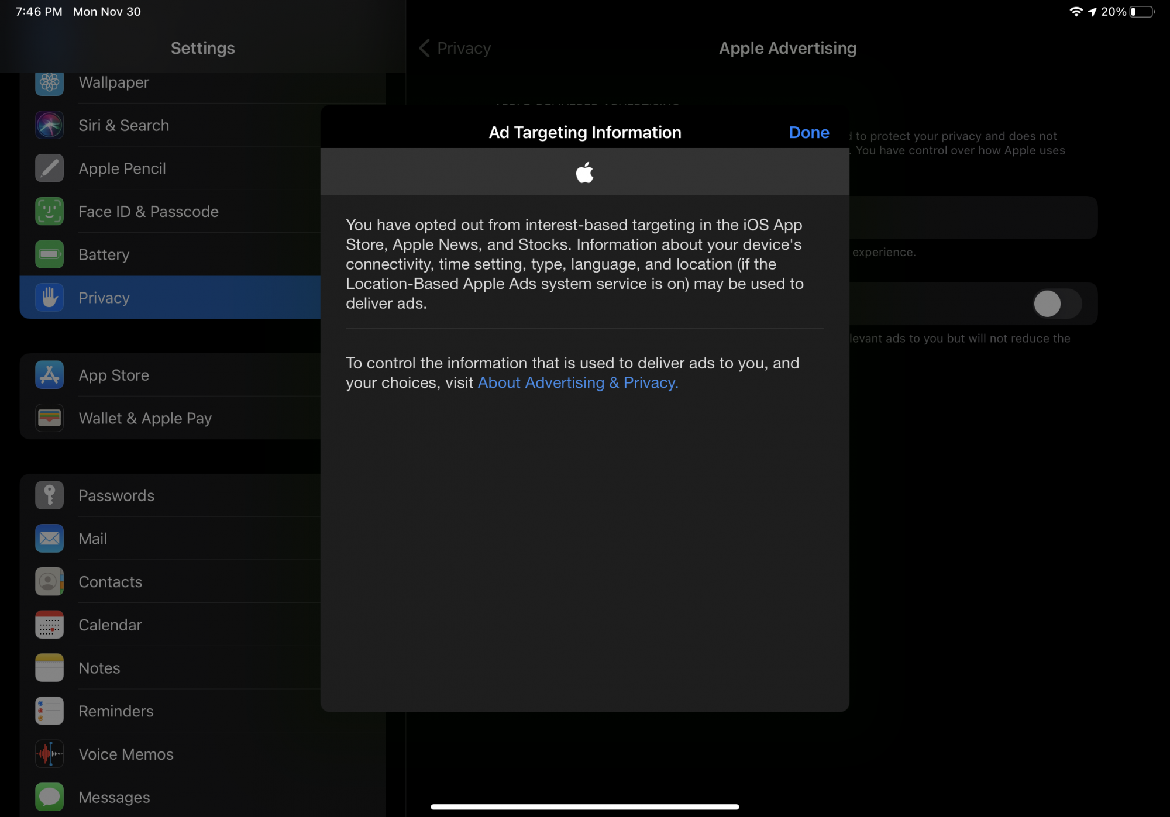Viewport: 1170px width, 817px height.
Task: Open Battery settings icon
Action: click(x=49, y=254)
